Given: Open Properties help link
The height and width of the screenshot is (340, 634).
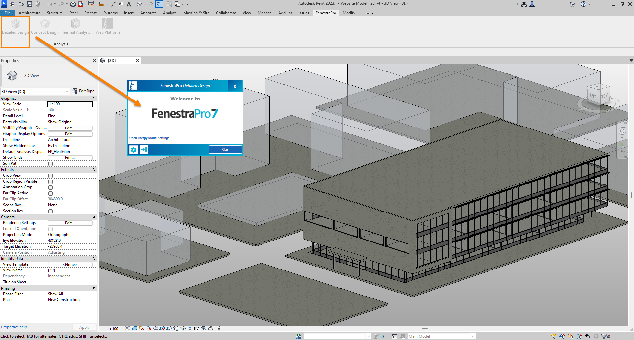Looking at the screenshot, I should [14, 327].
